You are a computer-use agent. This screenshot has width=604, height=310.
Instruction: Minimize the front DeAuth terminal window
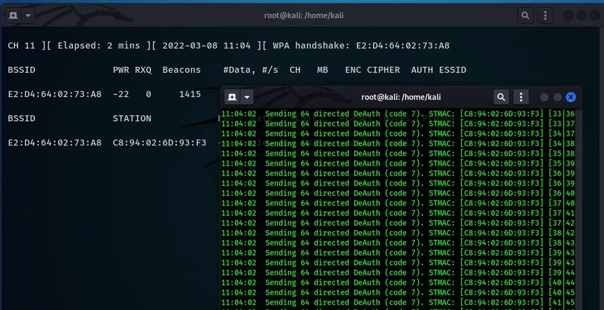pos(544,97)
